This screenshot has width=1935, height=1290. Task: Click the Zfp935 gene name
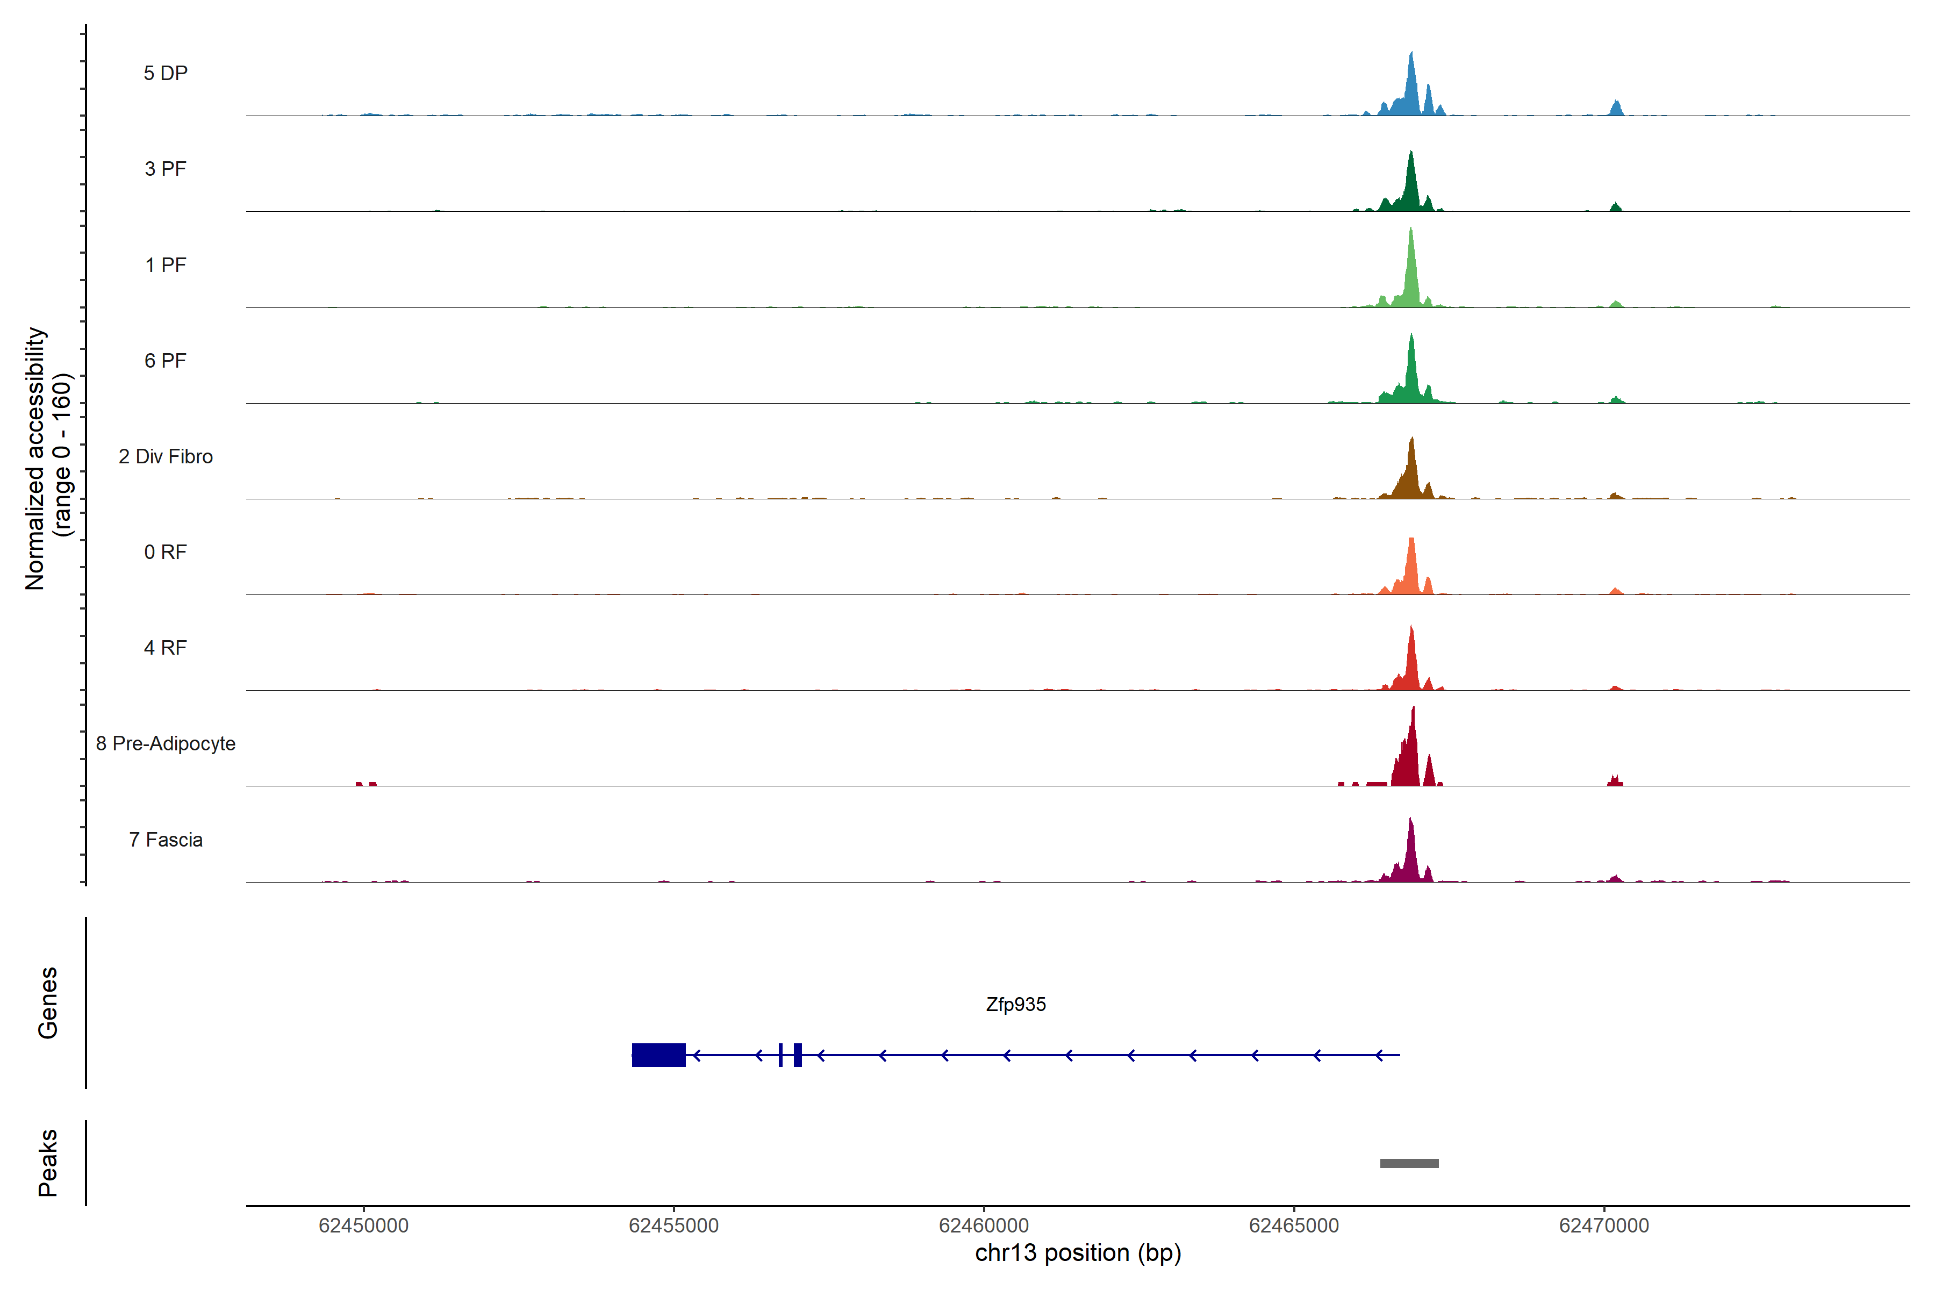[x=1015, y=1005]
